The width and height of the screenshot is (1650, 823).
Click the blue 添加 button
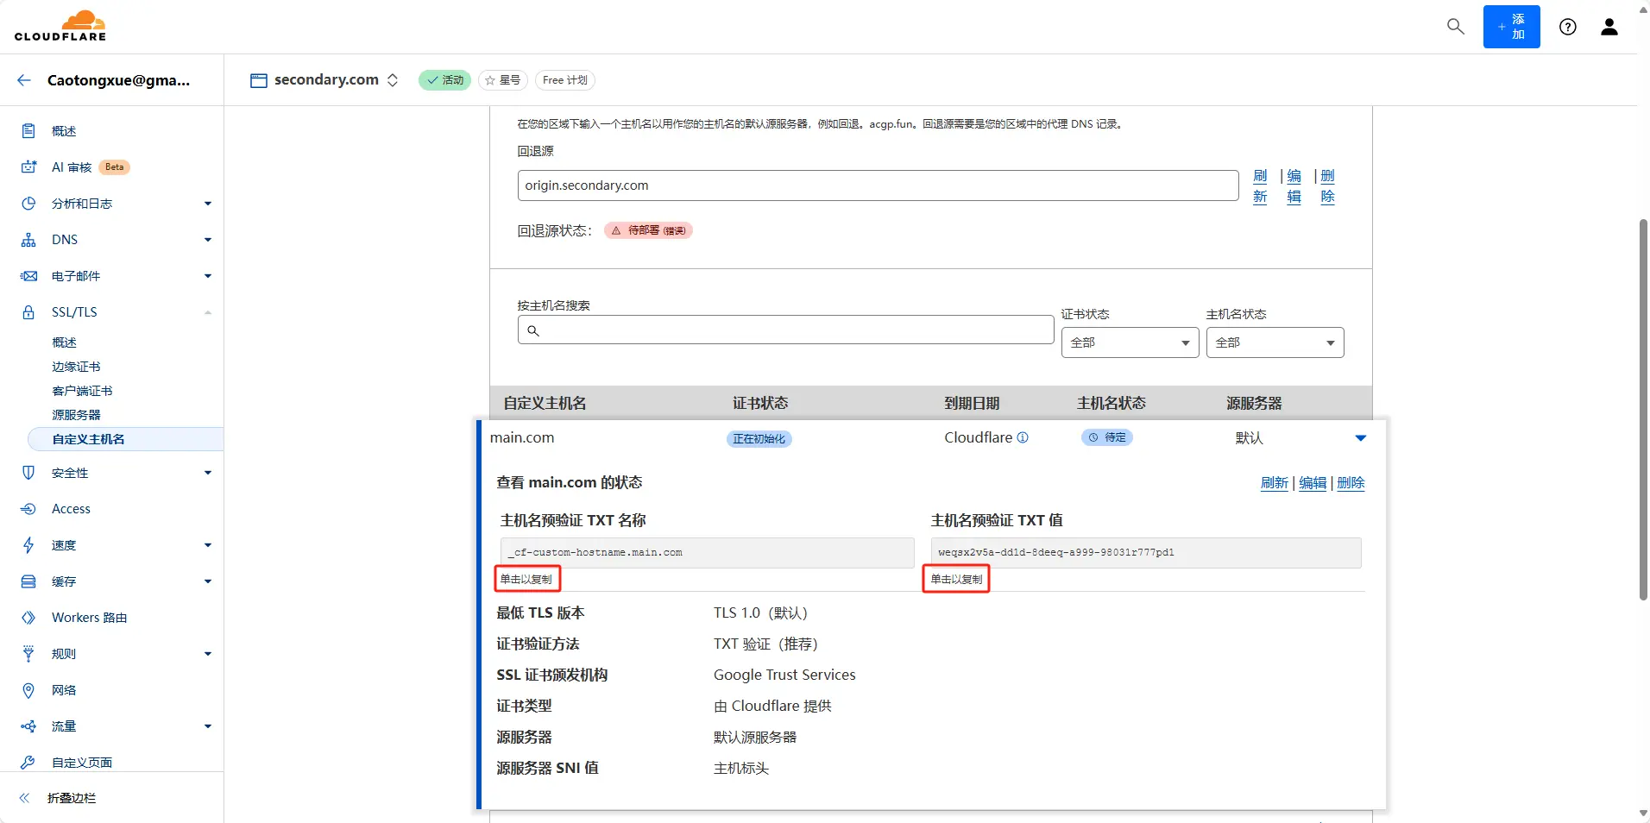[1511, 27]
